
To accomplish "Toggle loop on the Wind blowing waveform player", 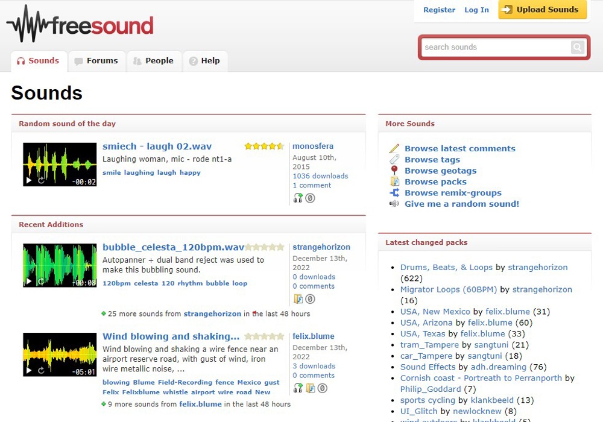I will coord(41,370).
